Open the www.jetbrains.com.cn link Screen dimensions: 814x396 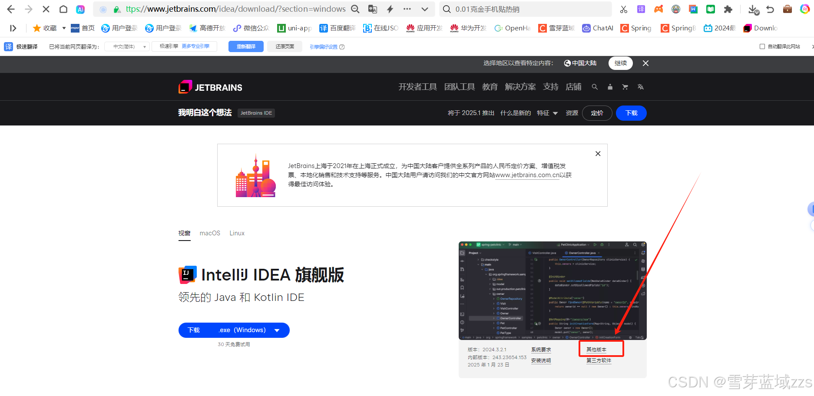coord(527,175)
